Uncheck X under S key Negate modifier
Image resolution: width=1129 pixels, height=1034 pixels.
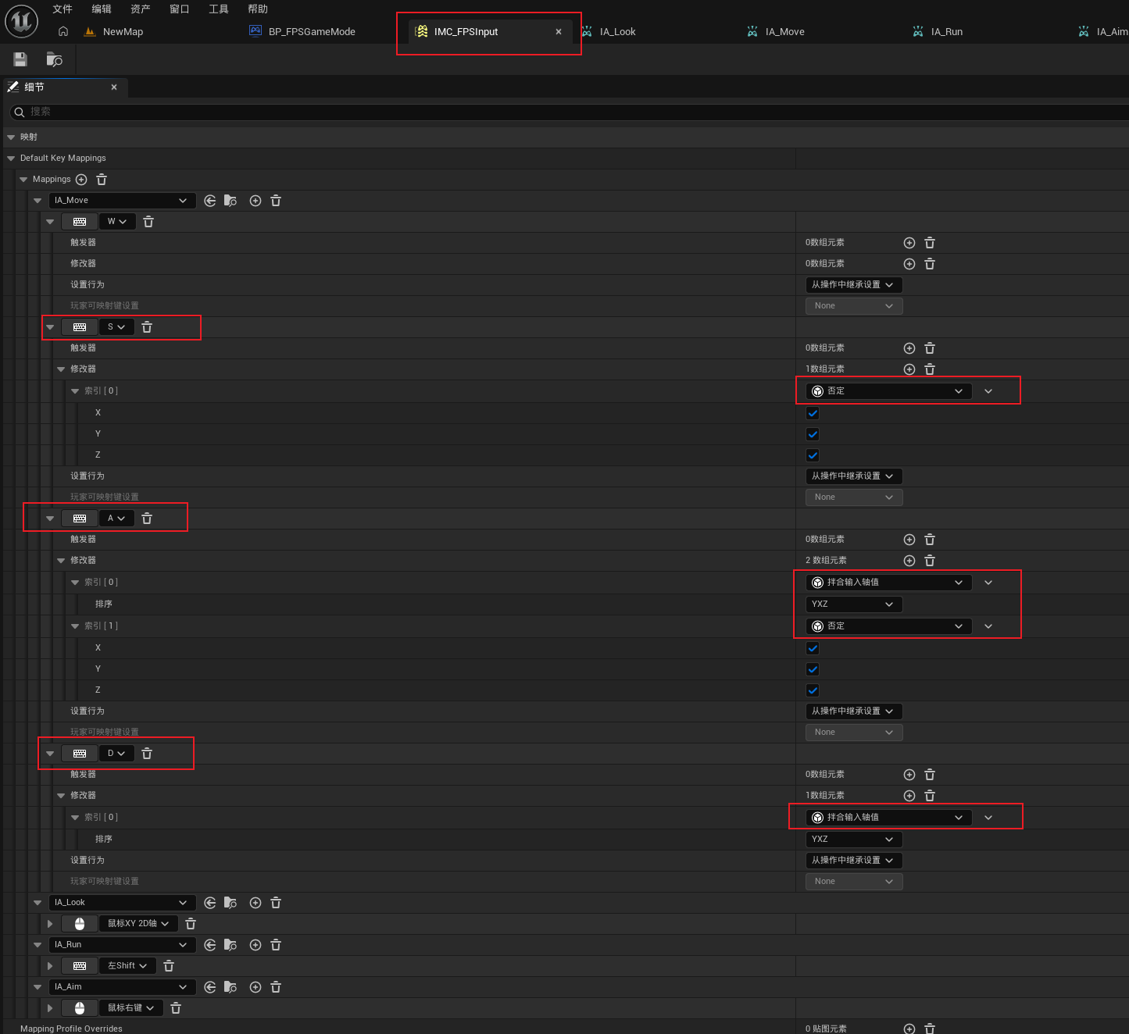point(813,413)
